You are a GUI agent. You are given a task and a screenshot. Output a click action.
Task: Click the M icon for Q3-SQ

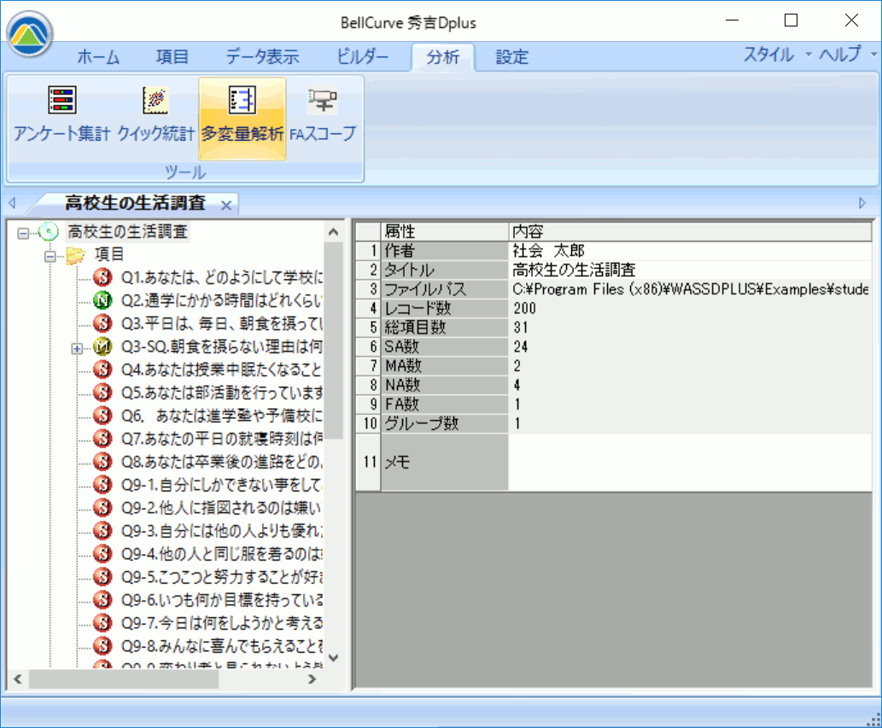point(102,347)
